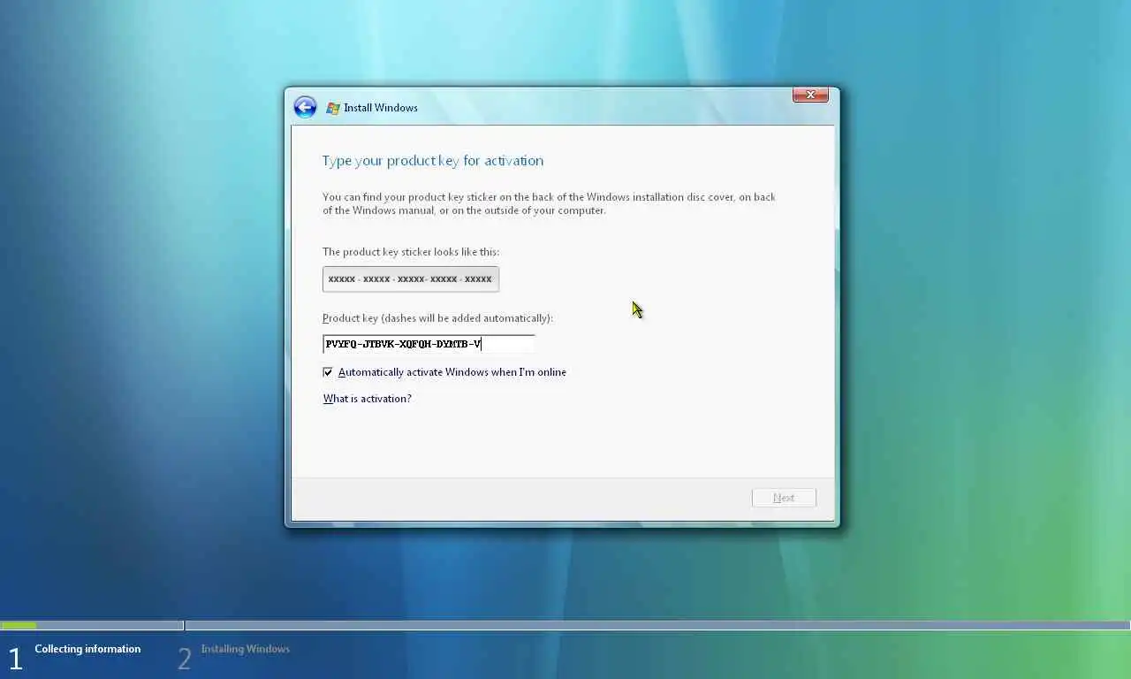This screenshot has width=1131, height=679.
Task: Click the product key sticker location instructions
Action: click(549, 203)
